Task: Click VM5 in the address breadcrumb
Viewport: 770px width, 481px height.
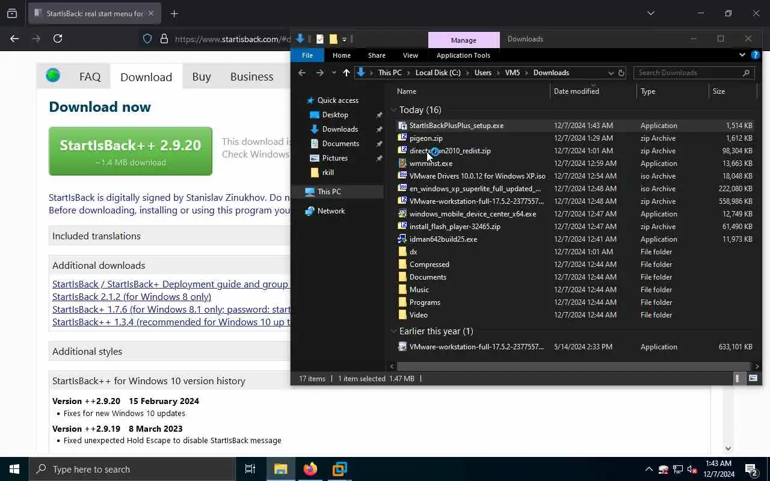Action: coord(513,73)
